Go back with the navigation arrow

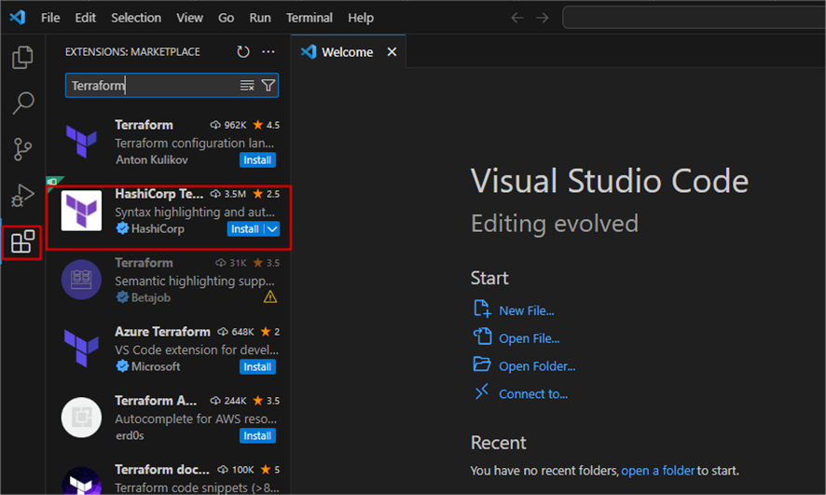[x=517, y=18]
